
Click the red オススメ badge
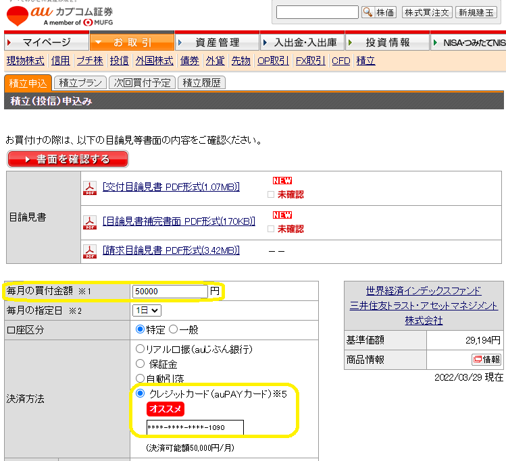coord(166,409)
